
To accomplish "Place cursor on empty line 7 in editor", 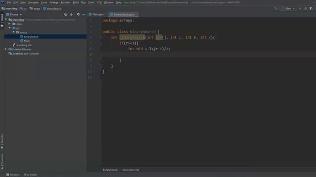I will pyautogui.click(x=208, y=55).
